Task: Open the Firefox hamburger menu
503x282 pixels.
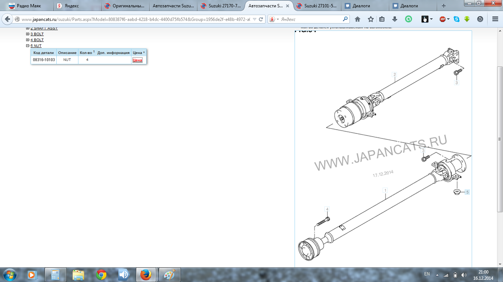Action: 495,19
